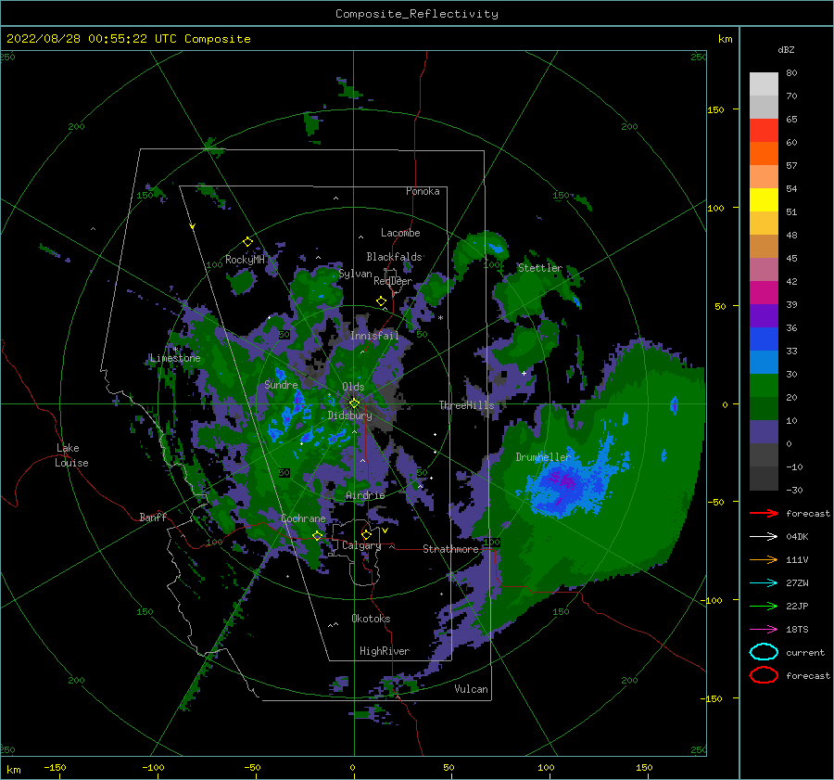
Task: Click the green 22JP arrow legend icon
Action: [x=764, y=606]
